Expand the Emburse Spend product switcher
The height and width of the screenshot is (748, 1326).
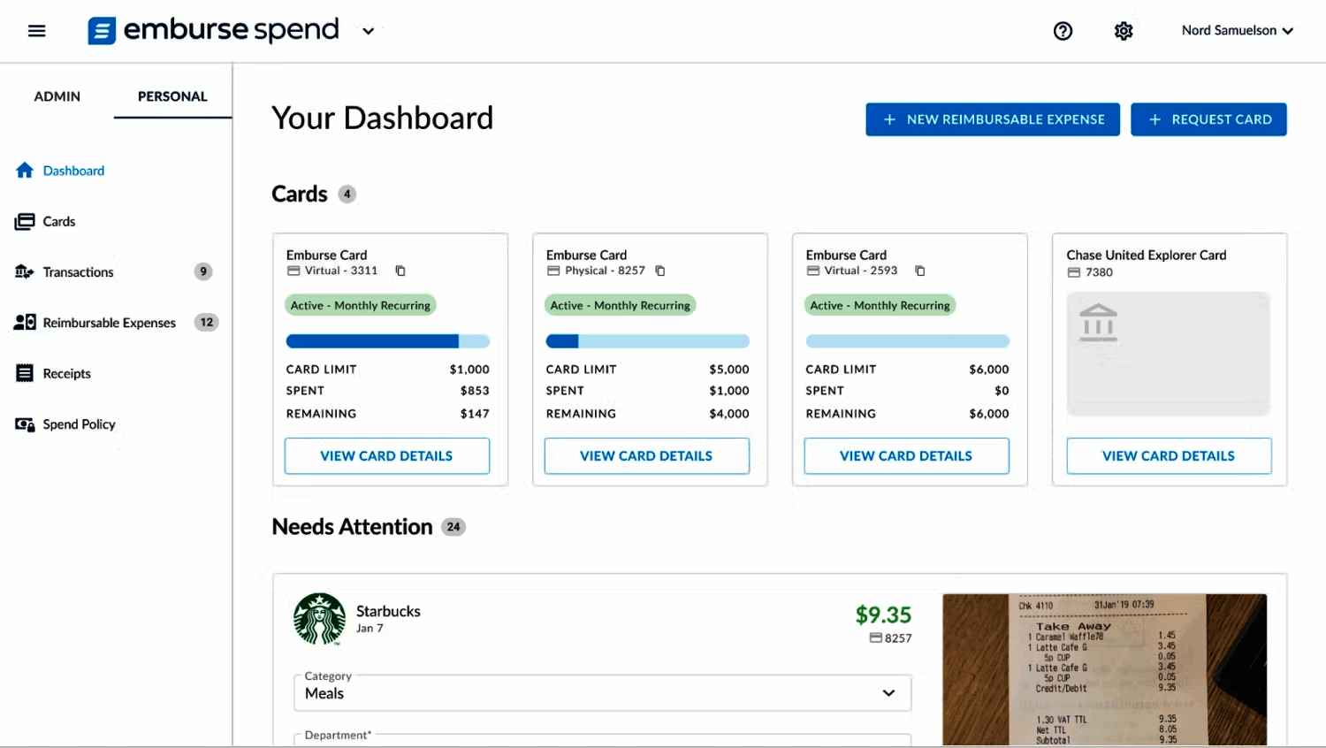[x=369, y=31]
